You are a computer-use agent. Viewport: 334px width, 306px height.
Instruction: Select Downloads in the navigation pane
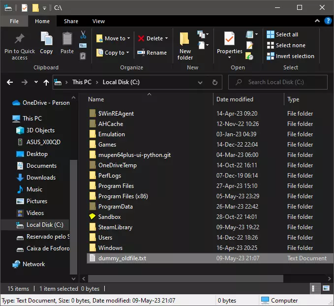click(x=41, y=178)
